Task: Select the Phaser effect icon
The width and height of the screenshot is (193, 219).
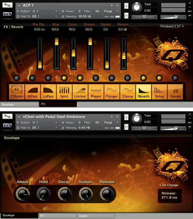Action: click(x=96, y=92)
